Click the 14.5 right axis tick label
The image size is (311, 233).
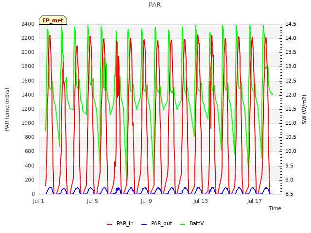pos(291,24)
